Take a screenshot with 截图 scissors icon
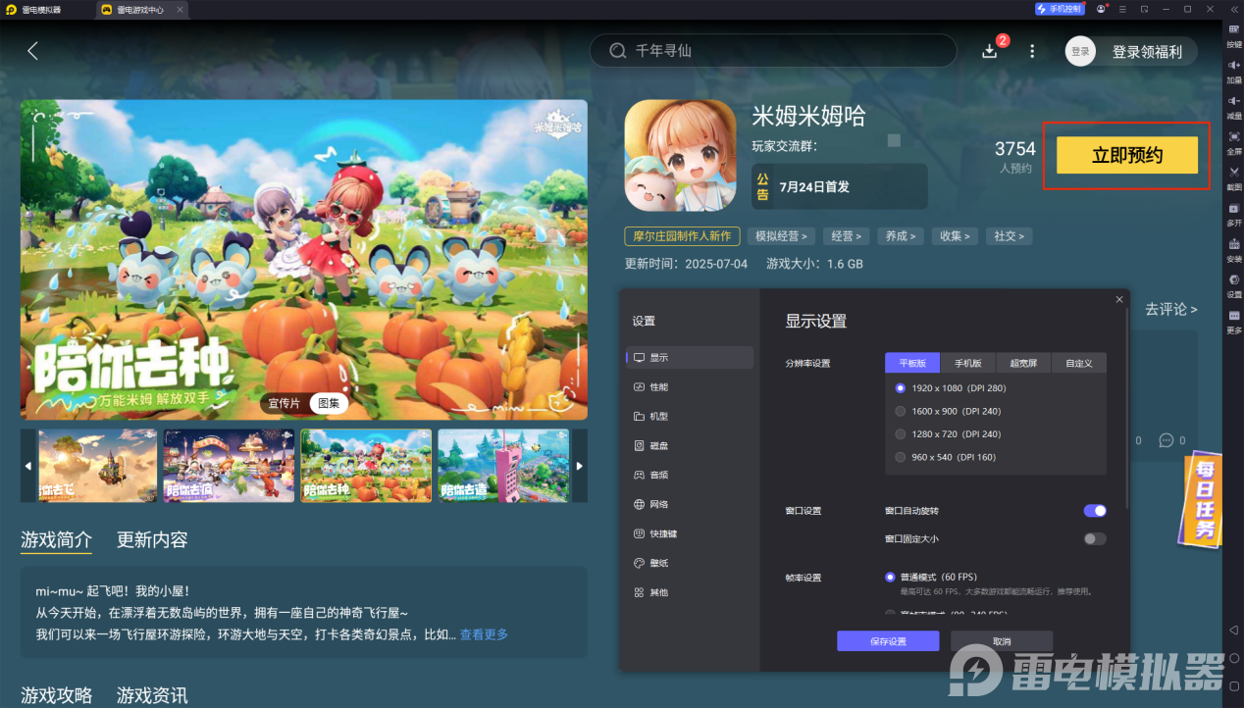Viewport: 1244px width, 708px height. pos(1233,172)
